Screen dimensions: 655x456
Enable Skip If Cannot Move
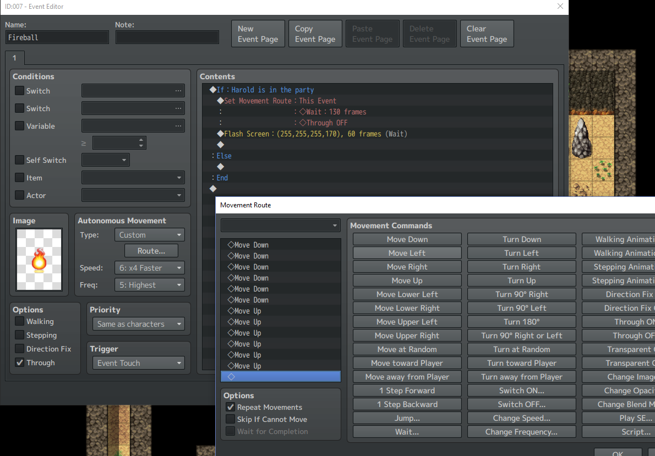230,419
